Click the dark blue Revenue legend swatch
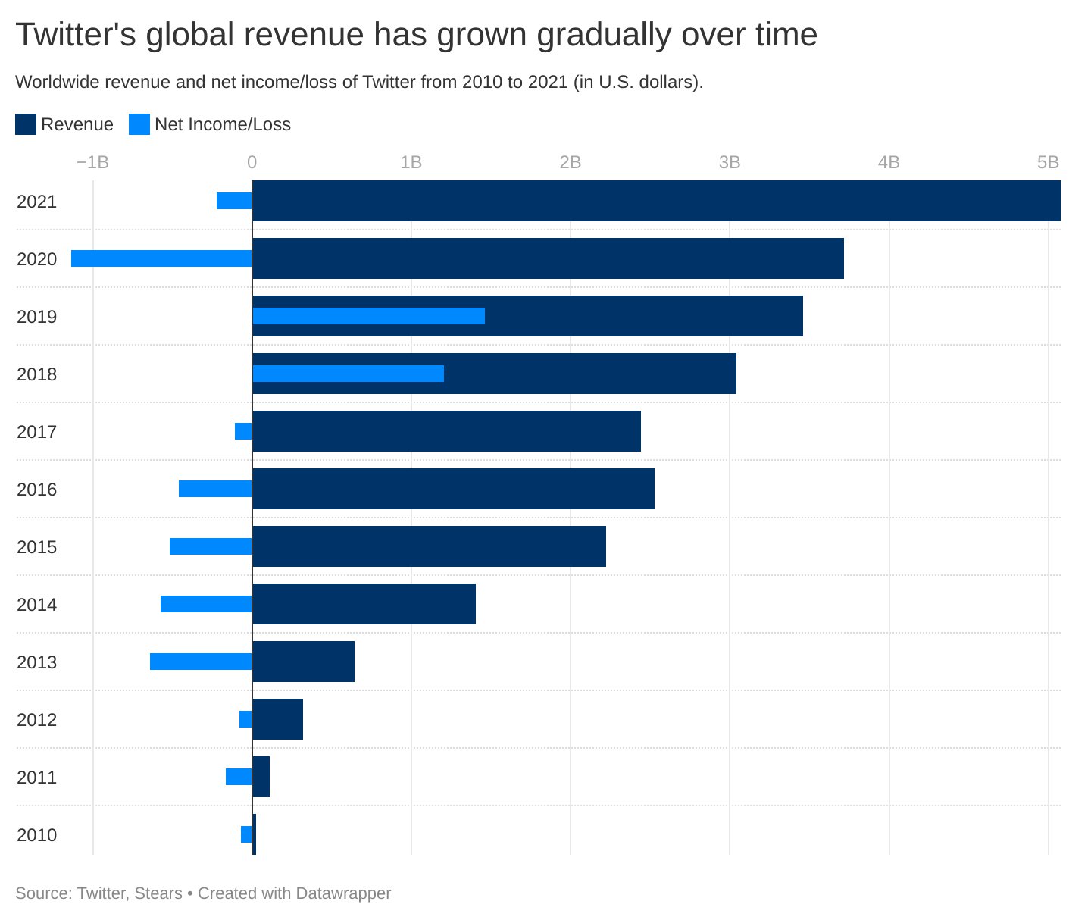Screen dimensions: 1091x920 [x=26, y=124]
